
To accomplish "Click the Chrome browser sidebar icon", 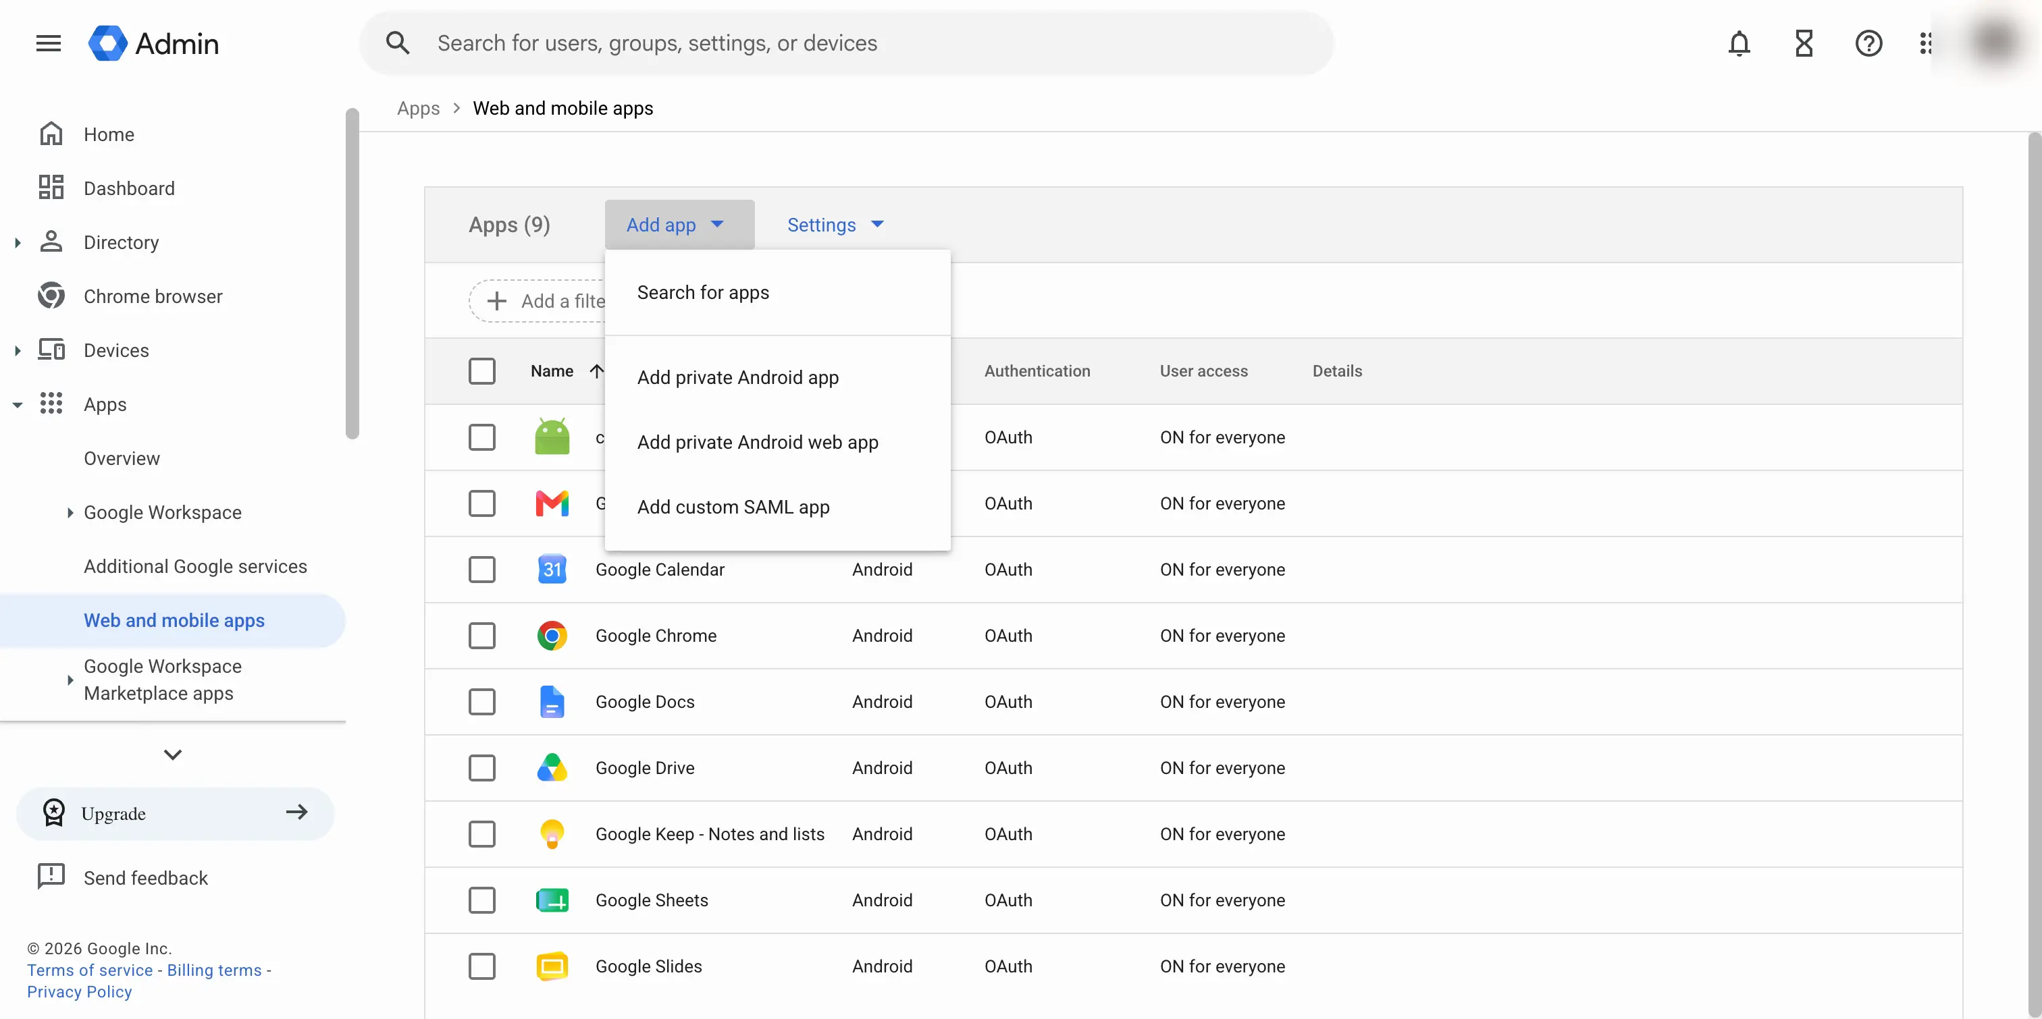I will click(x=51, y=296).
